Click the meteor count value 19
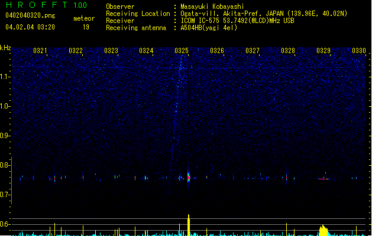Screen dimensions: 372x236 coord(86,27)
